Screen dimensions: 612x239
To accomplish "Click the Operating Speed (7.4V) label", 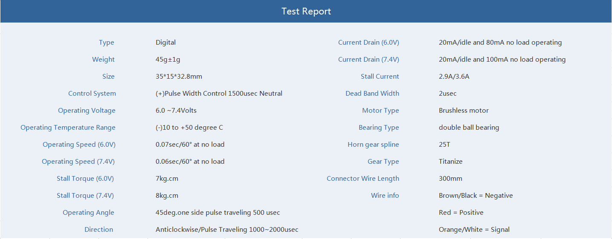I will click(x=78, y=162).
